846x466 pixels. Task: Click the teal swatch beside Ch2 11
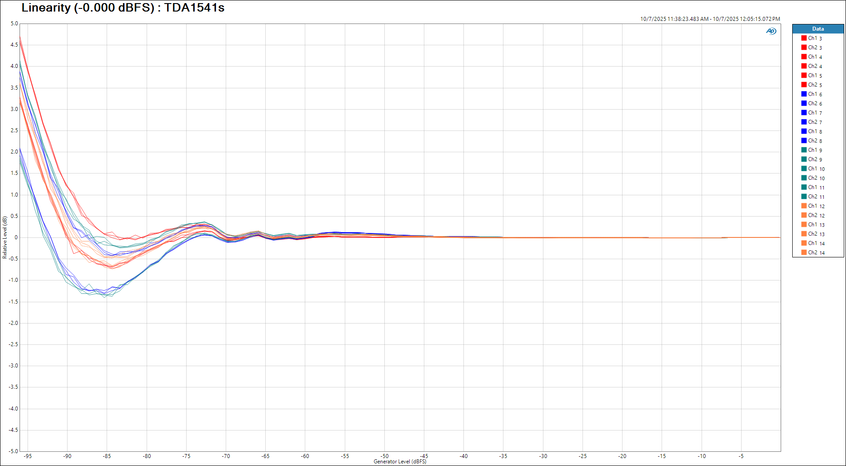(x=804, y=197)
